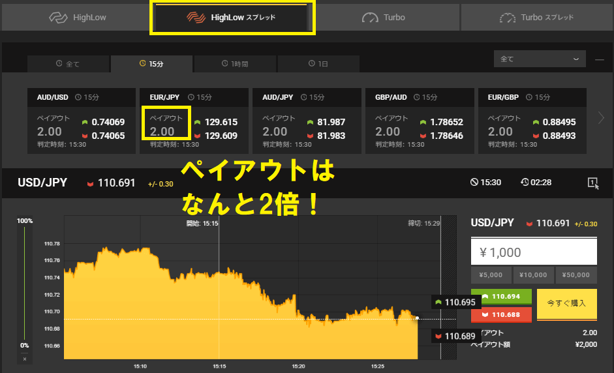Select the GBP/AUD 15分 asset card
This screenshot has width=614, height=373.
click(x=418, y=121)
